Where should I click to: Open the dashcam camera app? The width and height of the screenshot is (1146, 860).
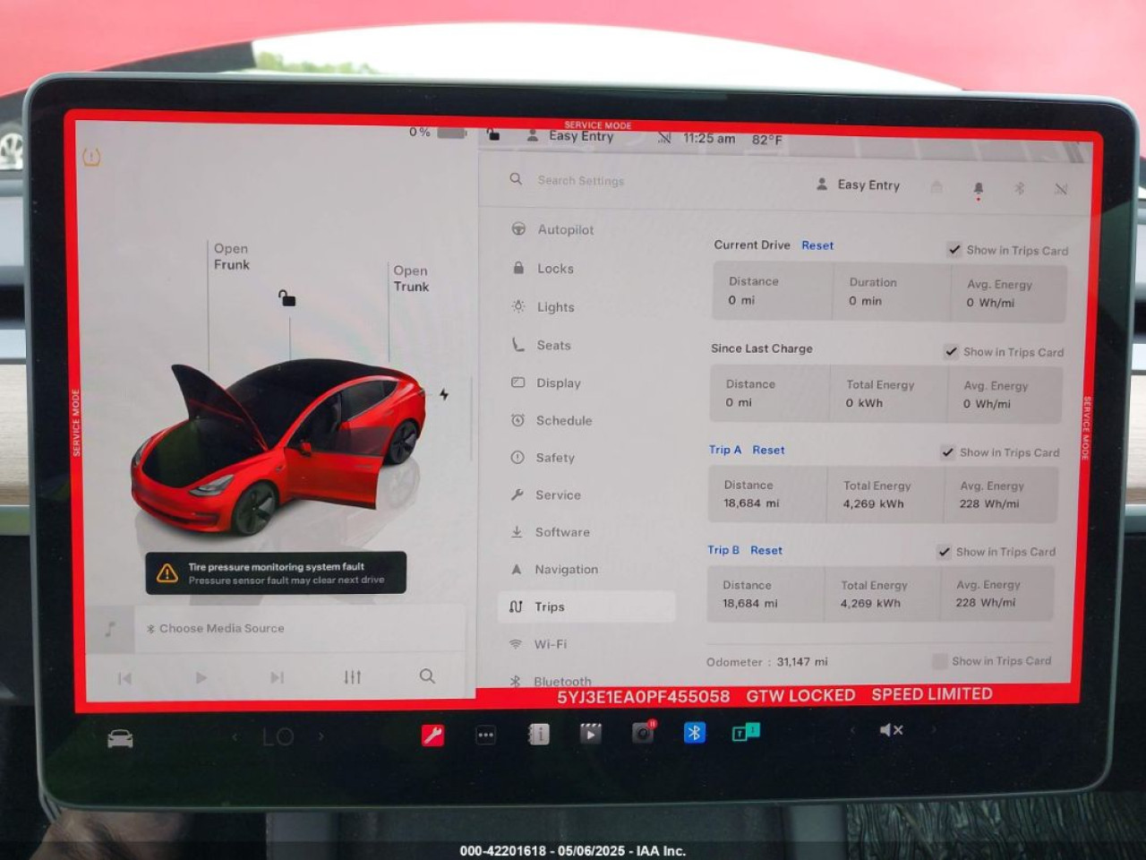[x=643, y=733]
